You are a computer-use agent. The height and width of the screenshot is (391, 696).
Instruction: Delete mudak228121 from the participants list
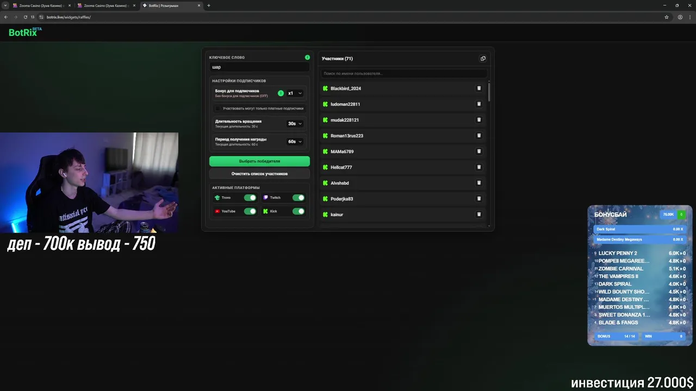click(x=479, y=119)
